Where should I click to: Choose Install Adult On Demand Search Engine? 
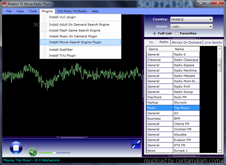point(80,24)
